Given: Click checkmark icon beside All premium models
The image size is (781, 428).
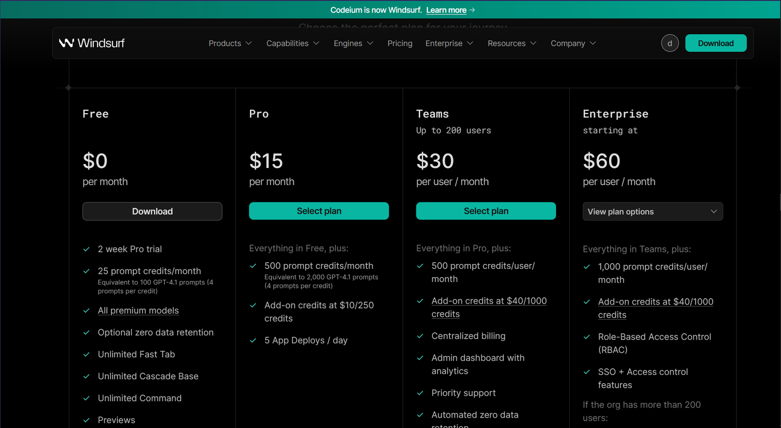Looking at the screenshot, I should tap(86, 311).
